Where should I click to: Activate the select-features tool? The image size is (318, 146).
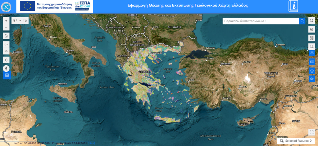[x=15, y=20]
